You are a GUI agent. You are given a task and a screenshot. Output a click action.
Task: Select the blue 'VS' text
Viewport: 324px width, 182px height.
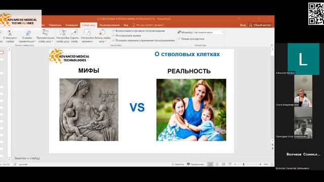tap(137, 107)
